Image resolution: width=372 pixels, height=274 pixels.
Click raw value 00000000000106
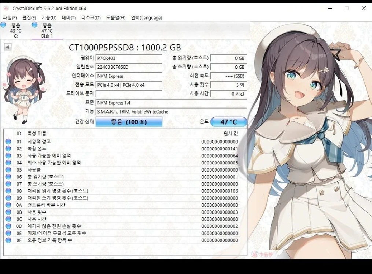click(x=220, y=191)
